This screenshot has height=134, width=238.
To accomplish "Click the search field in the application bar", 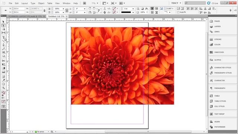I will click(x=195, y=3).
